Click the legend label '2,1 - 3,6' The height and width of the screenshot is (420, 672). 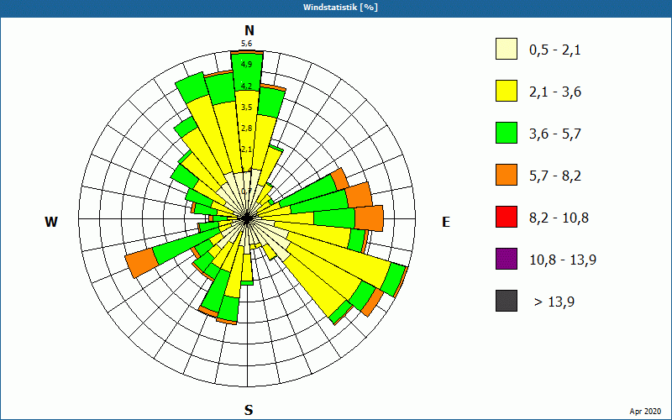click(x=555, y=92)
